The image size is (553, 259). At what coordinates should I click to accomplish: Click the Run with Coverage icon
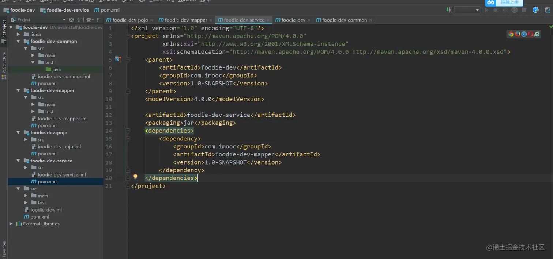505,10
